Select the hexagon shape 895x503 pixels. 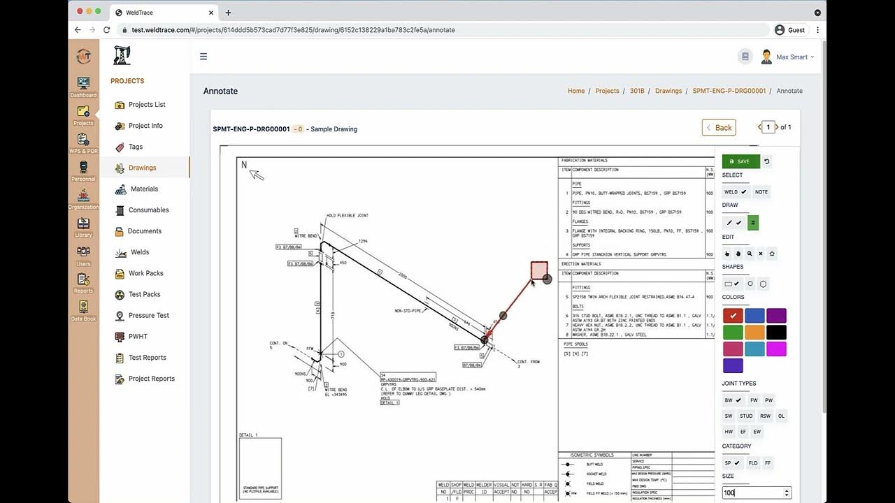pyautogui.click(x=764, y=284)
